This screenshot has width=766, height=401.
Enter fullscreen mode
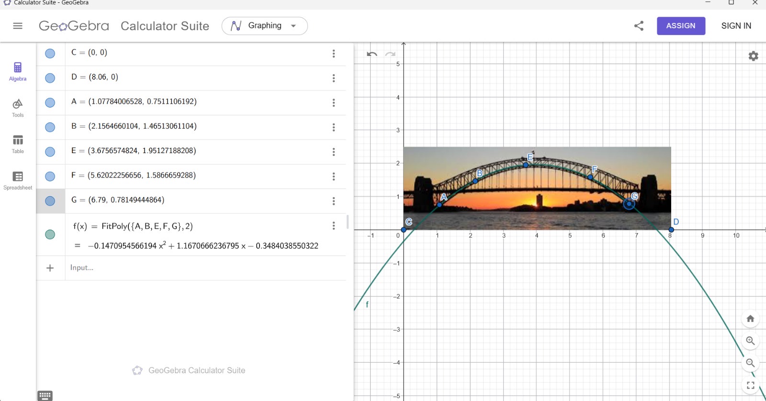[x=750, y=385]
